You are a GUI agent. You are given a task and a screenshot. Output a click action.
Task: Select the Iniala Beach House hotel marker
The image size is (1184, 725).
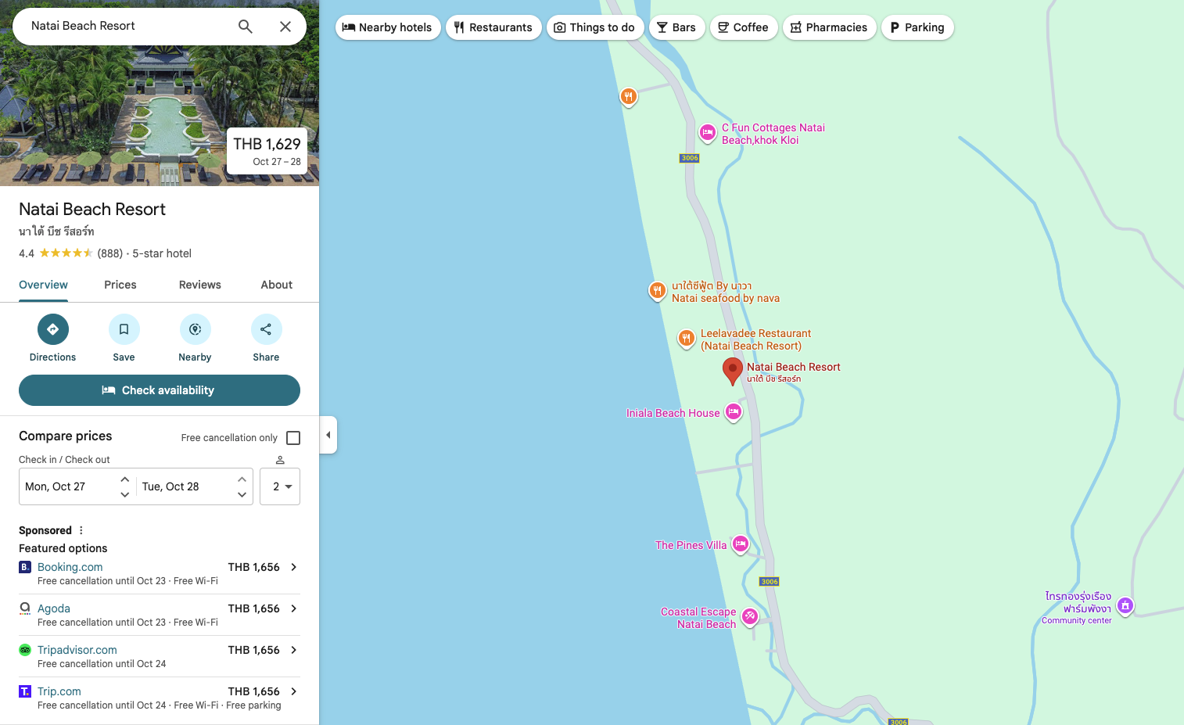coord(733,411)
